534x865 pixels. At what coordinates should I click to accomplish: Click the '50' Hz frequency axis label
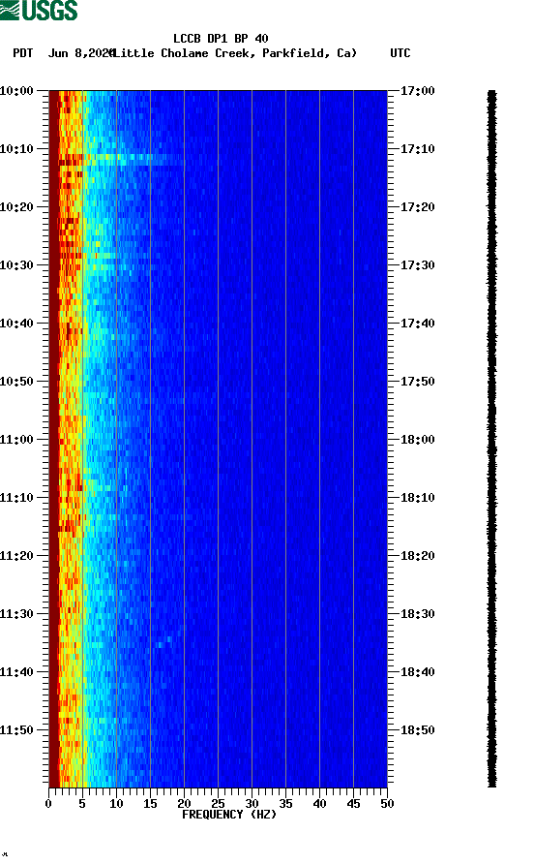point(387,804)
